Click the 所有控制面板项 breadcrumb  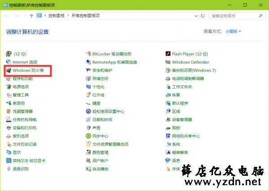point(86,16)
